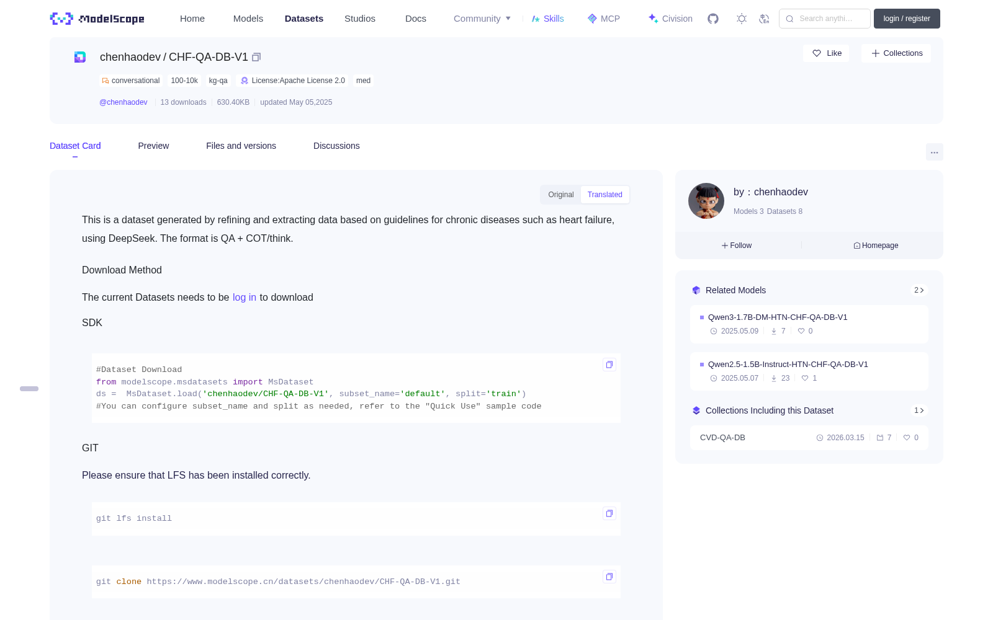Select the Files and versions tab
The height and width of the screenshot is (620, 993).
point(241,146)
